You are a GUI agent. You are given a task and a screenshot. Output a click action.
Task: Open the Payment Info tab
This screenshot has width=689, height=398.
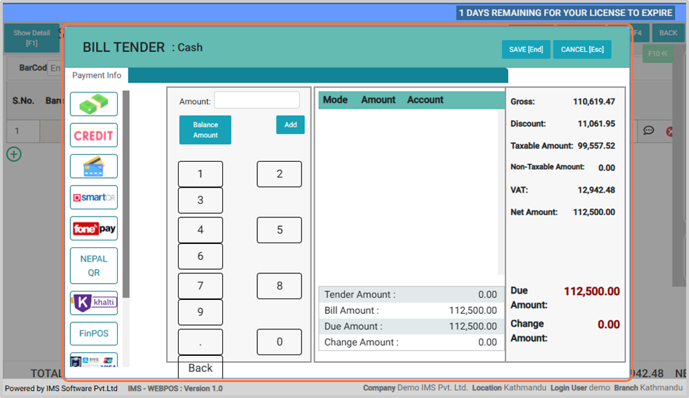point(97,76)
